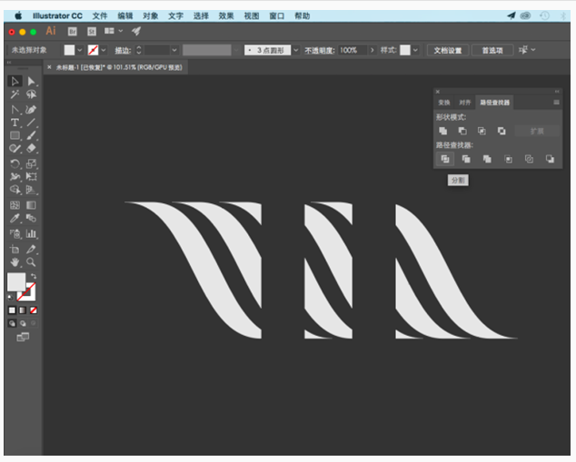Screen dimensions: 576x462
Task: Click the Divide pathfinder button
Action: 444,159
